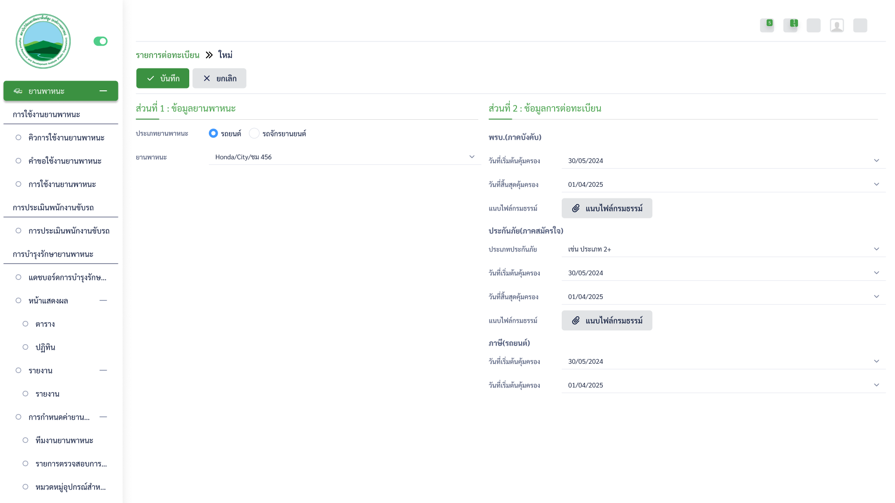Go to ปฏิทิน menu item

(x=45, y=347)
